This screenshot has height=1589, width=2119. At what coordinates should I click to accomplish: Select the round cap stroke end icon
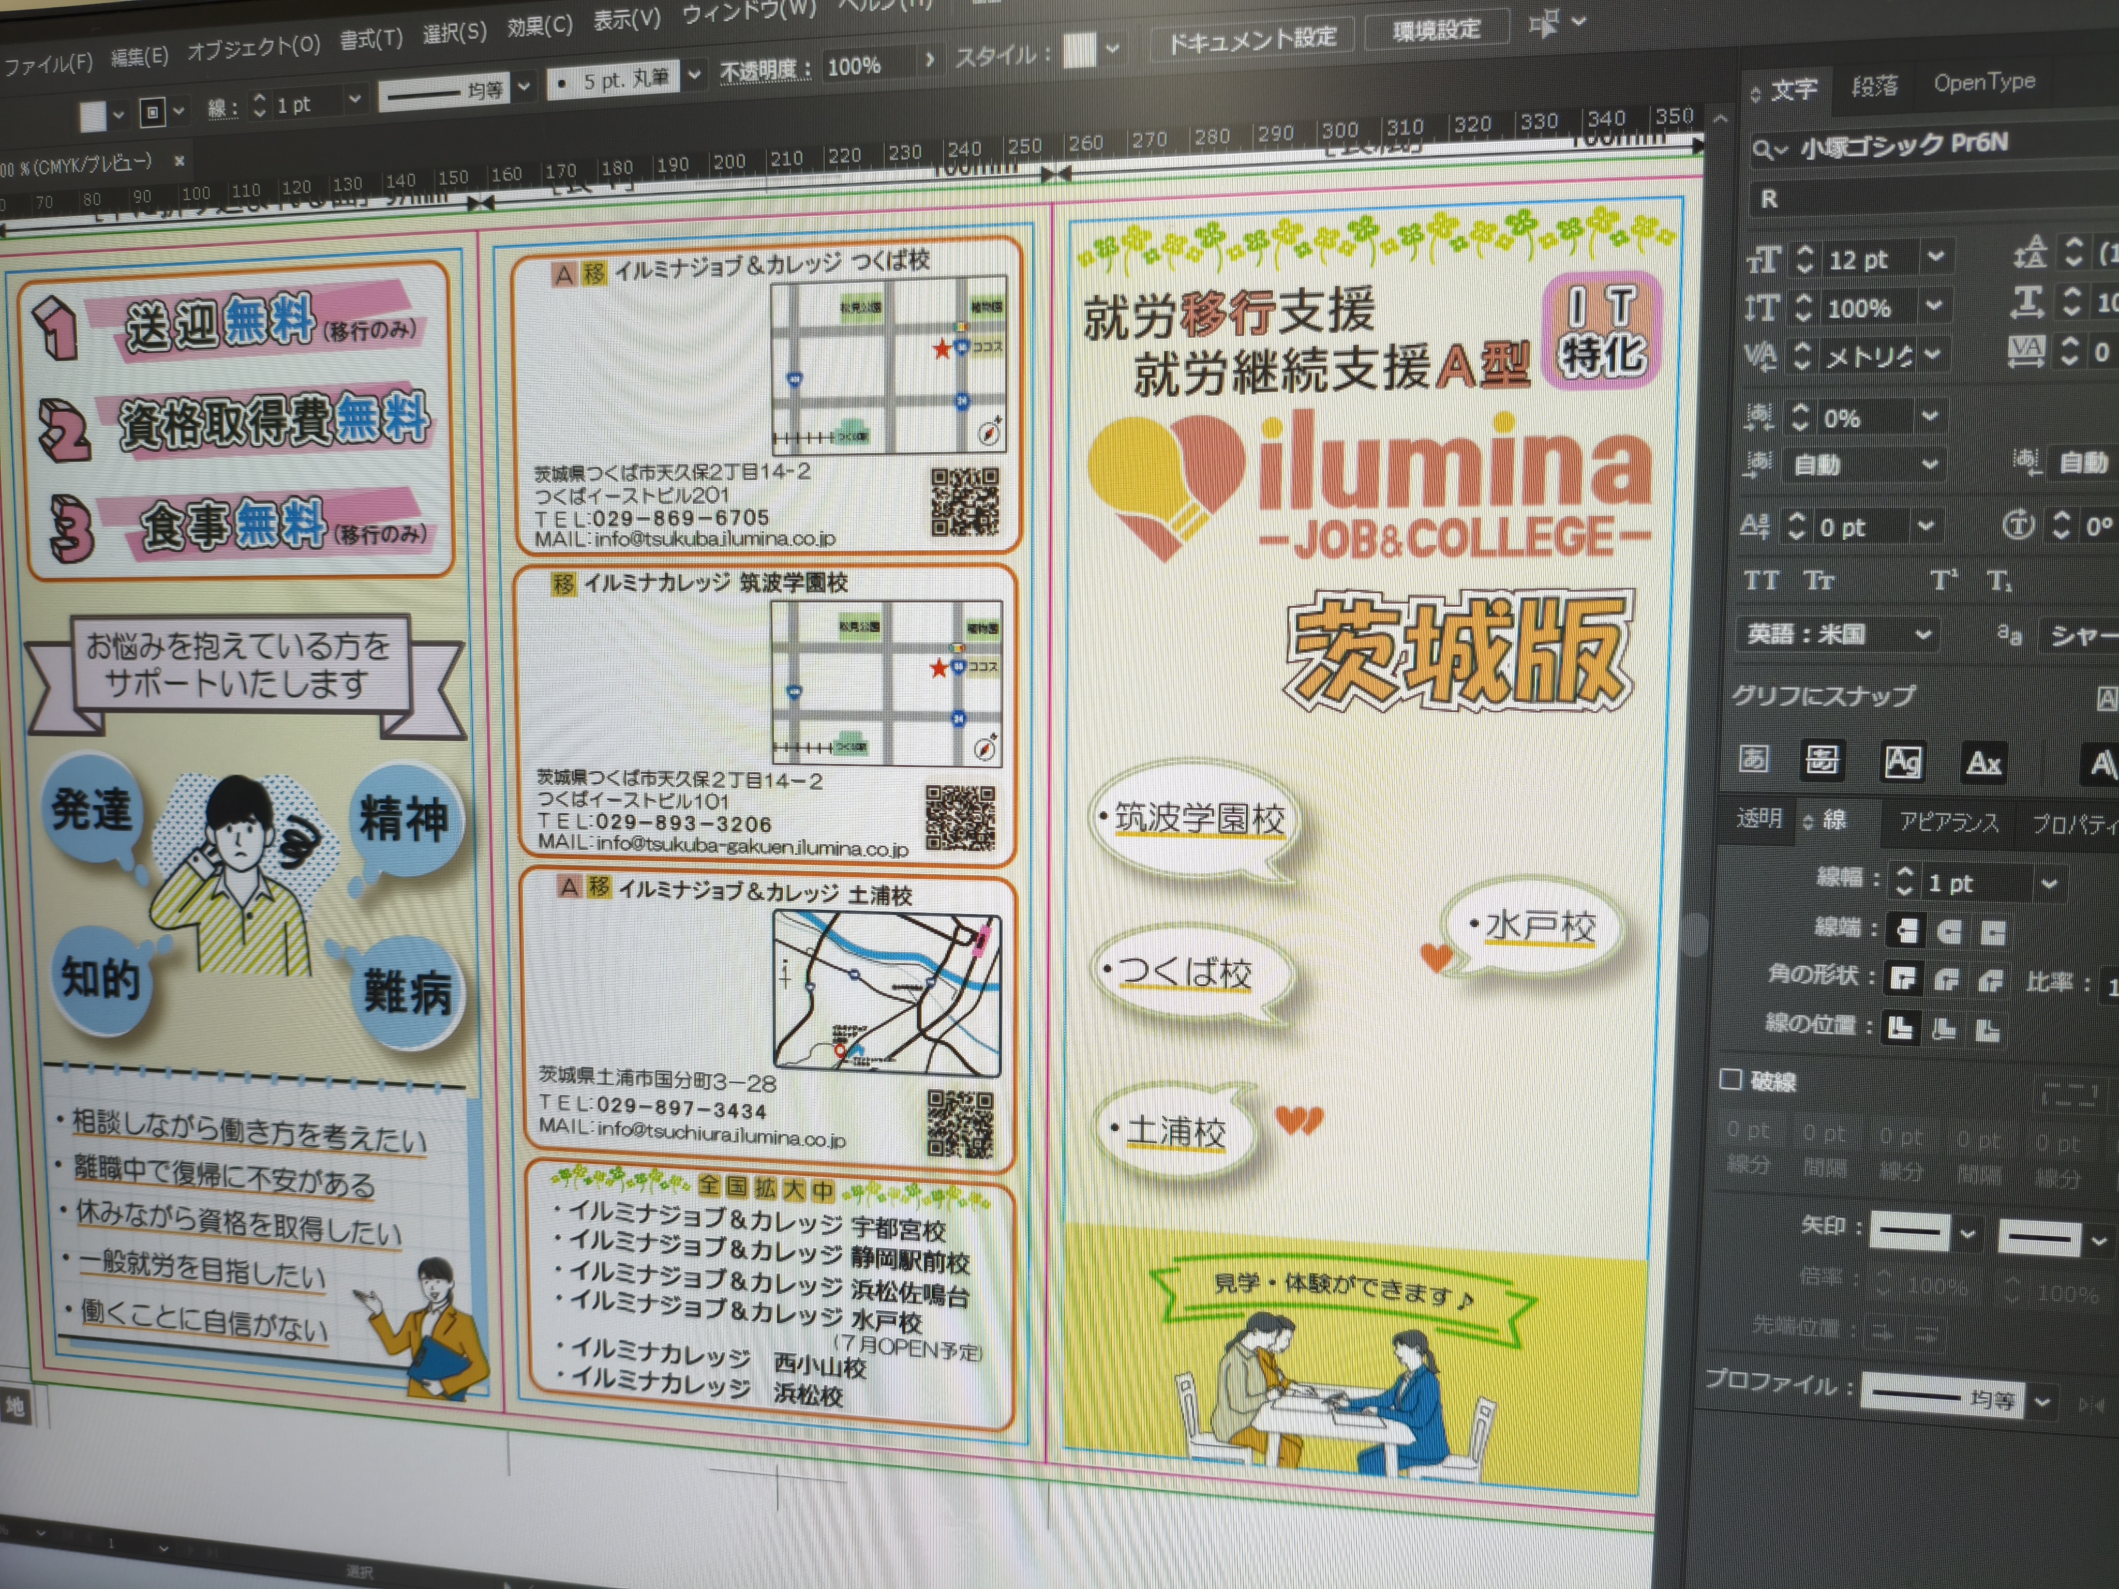[x=1948, y=932]
